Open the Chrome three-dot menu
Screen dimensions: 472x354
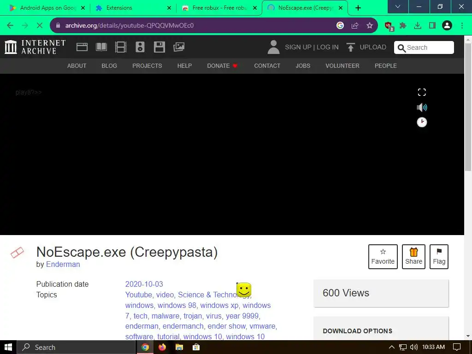(462, 26)
